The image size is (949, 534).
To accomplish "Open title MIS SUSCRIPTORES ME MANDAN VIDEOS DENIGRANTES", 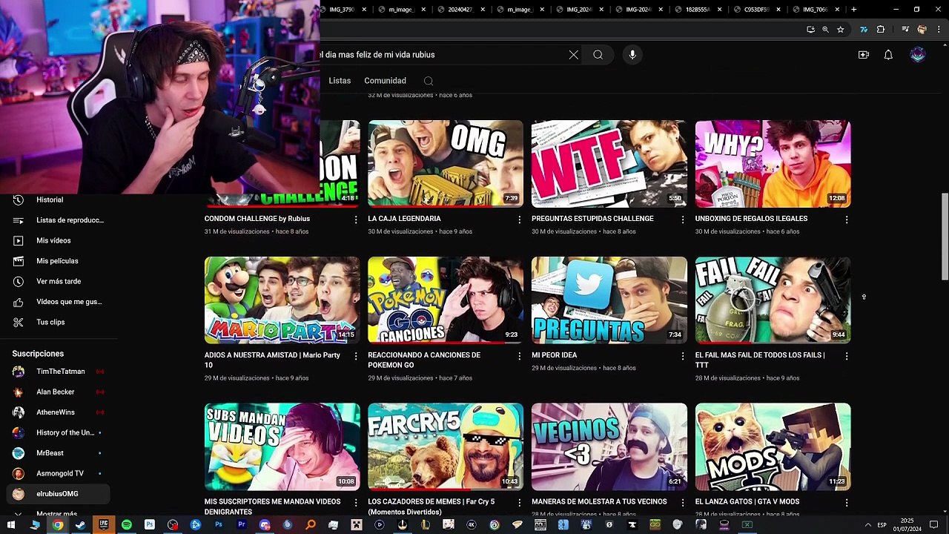I will tap(272, 507).
